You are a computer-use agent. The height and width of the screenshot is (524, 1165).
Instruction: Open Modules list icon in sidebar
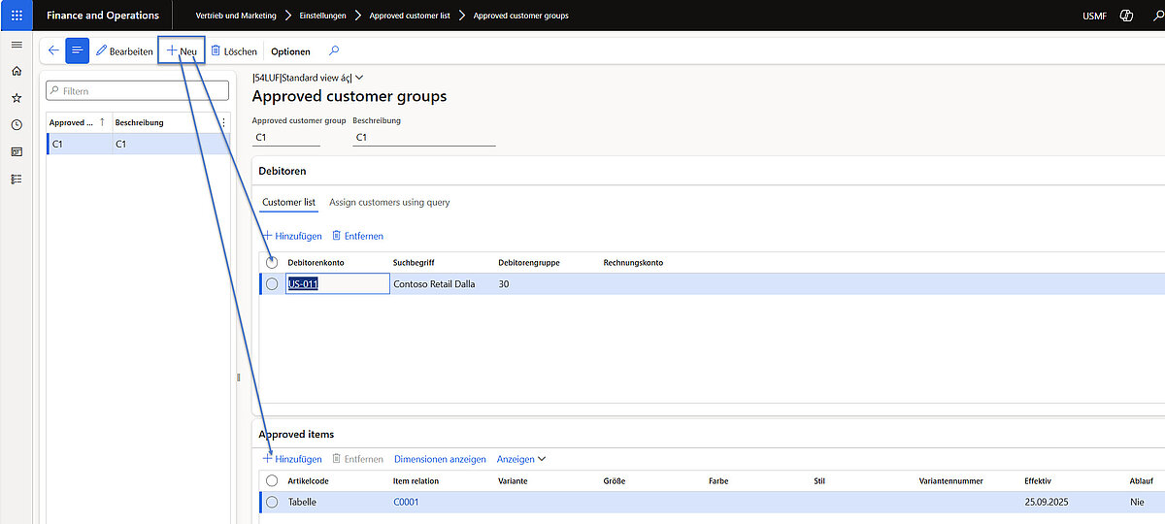point(17,180)
